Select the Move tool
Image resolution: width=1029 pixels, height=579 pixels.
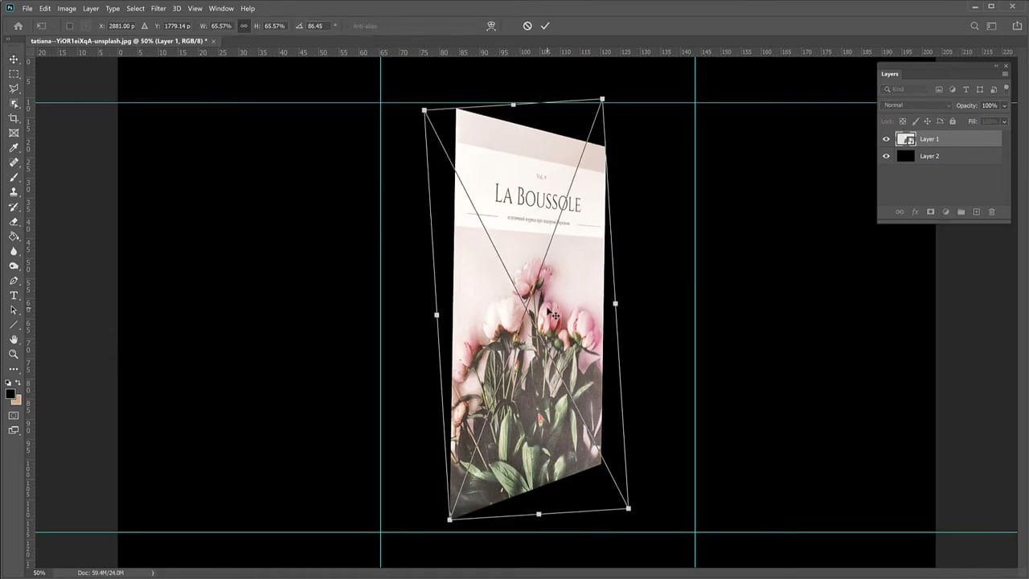click(x=14, y=60)
